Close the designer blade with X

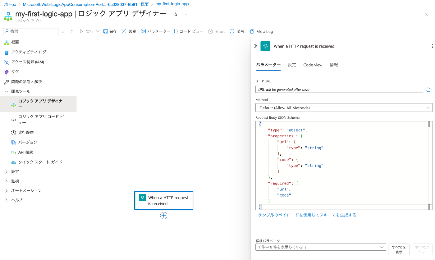[x=426, y=14]
